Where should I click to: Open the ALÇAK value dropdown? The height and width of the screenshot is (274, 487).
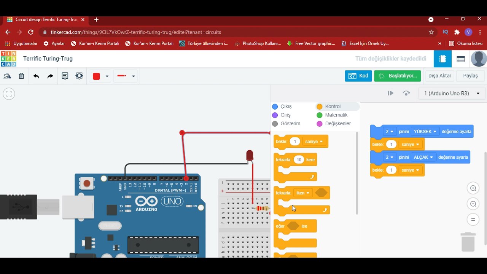click(423, 157)
